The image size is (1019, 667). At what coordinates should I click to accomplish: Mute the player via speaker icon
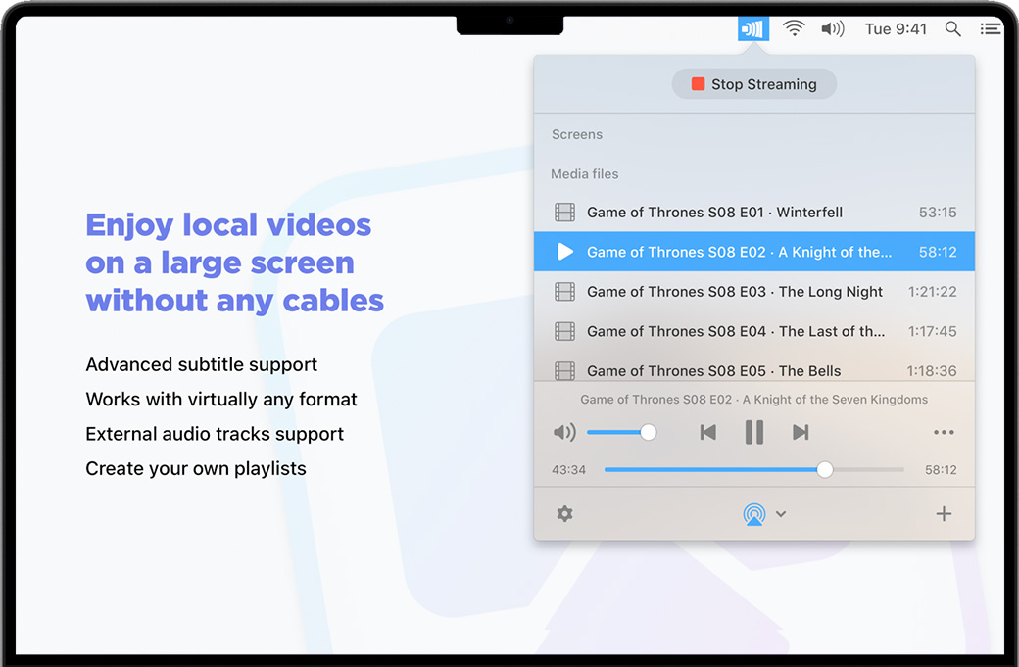[x=564, y=432]
